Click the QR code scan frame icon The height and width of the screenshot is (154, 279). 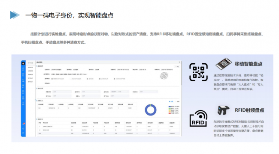pyautogui.click(x=198, y=72)
